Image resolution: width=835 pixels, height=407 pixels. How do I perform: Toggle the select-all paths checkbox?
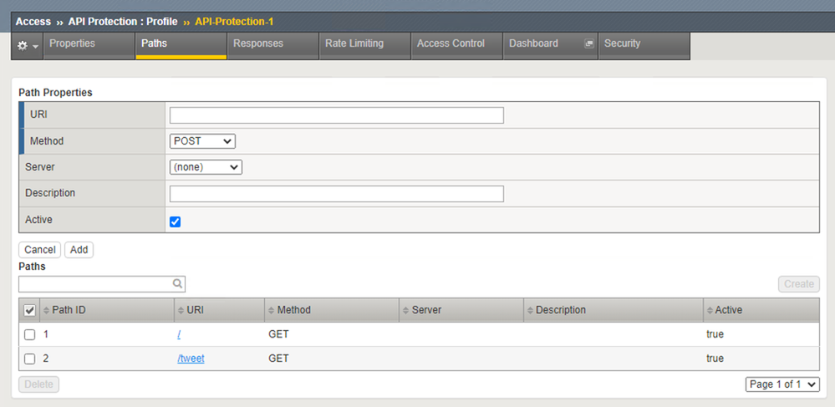[x=30, y=310]
